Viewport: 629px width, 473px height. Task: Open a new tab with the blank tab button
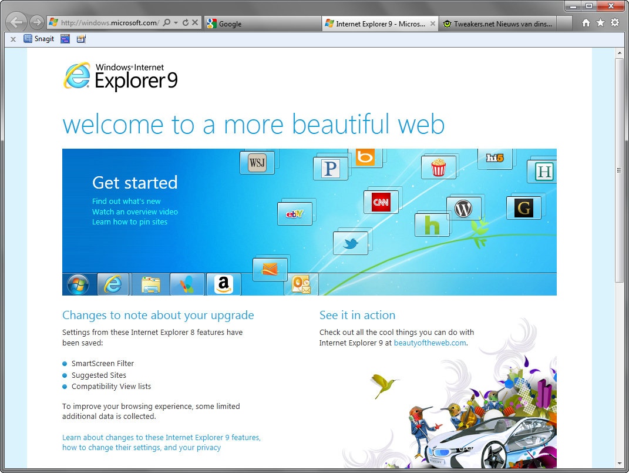click(x=564, y=24)
